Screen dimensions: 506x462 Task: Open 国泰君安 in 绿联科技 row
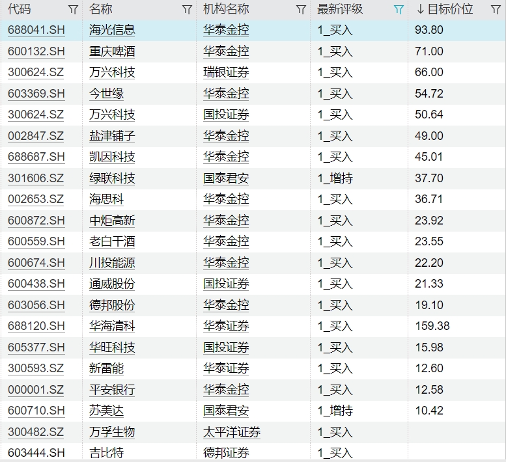click(x=226, y=178)
